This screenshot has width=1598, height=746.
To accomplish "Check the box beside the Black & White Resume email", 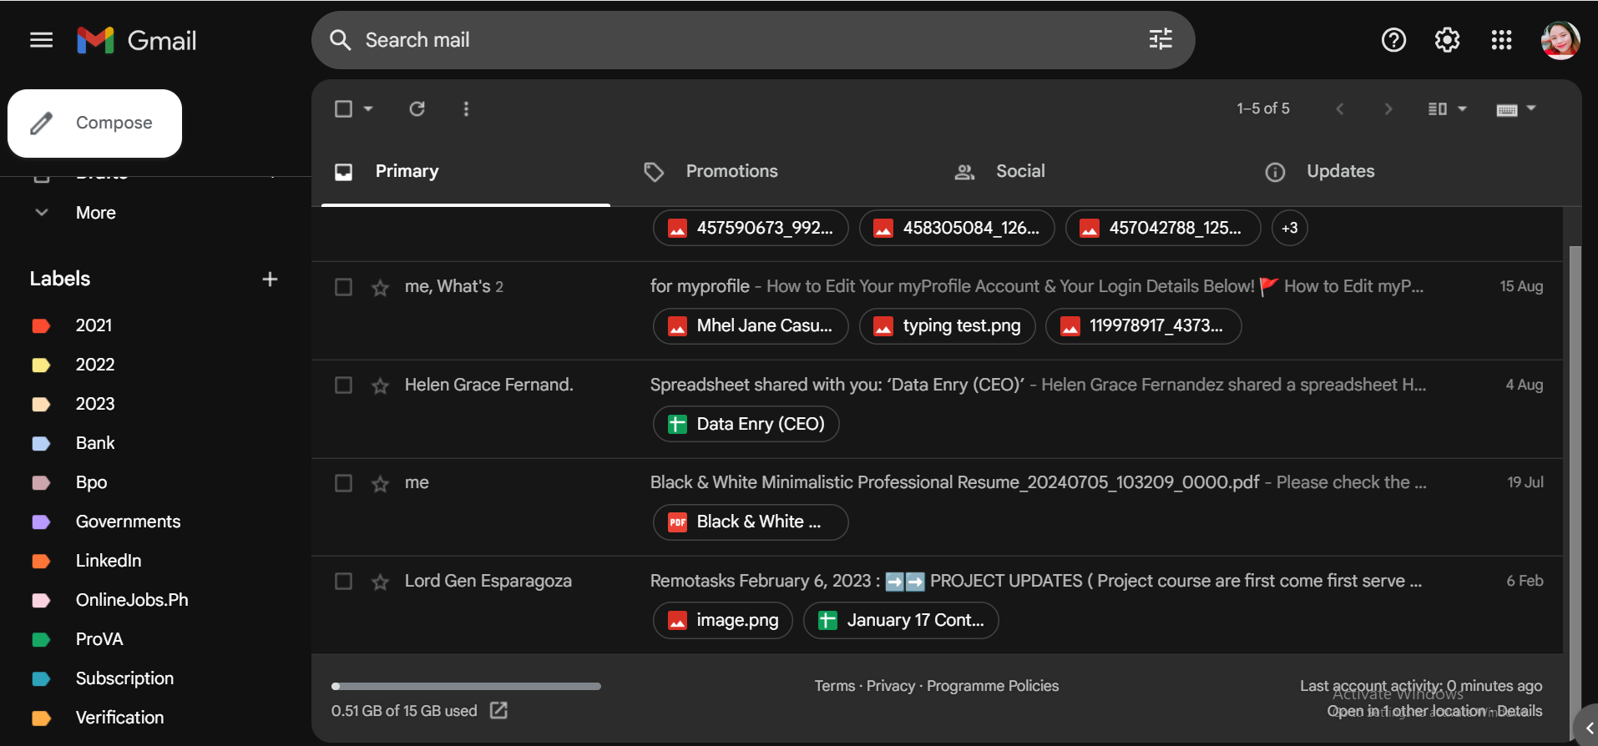I will [343, 483].
